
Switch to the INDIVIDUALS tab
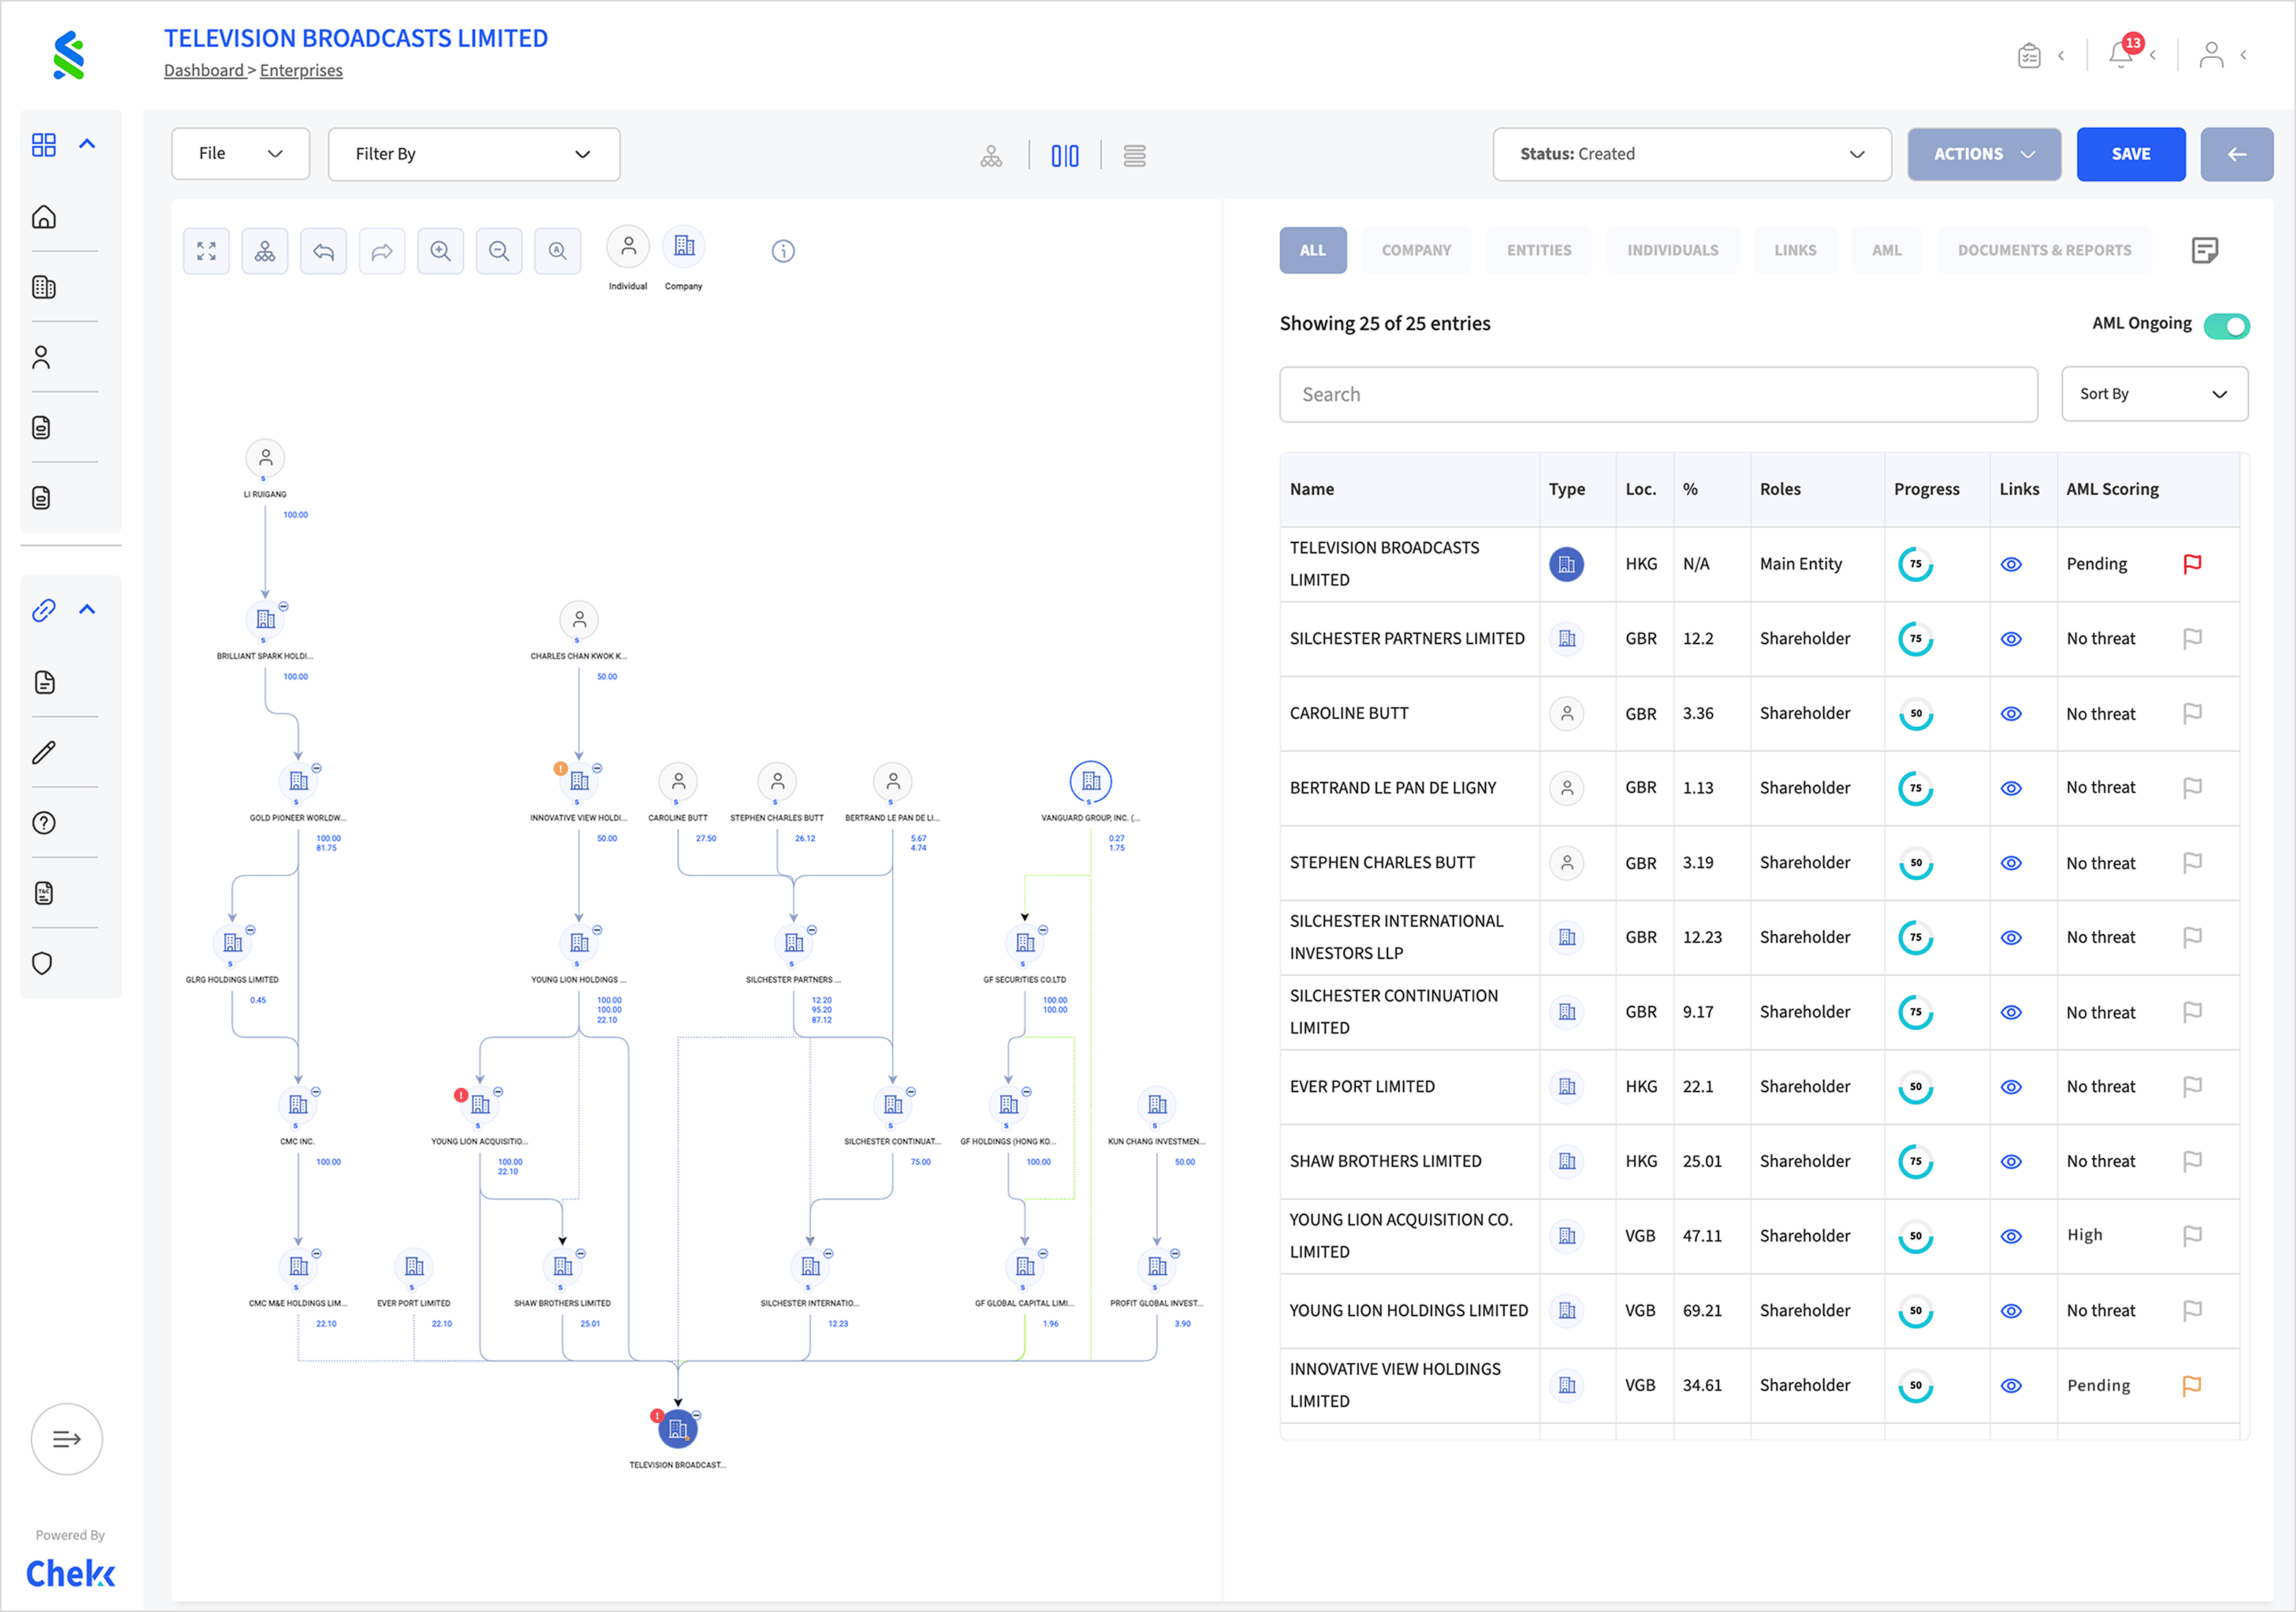coord(1673,250)
